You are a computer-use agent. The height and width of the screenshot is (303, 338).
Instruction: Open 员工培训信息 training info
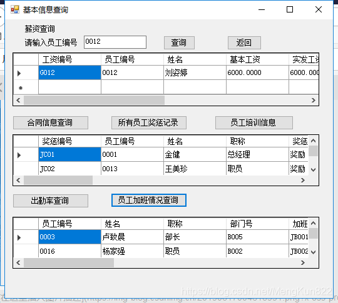254,122
